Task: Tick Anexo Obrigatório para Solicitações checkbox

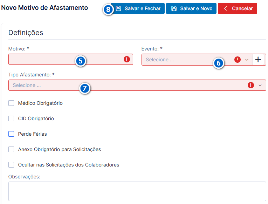Action: click(x=11, y=149)
